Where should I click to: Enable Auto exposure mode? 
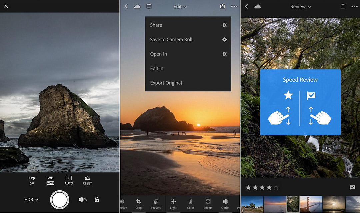[x=68, y=180]
